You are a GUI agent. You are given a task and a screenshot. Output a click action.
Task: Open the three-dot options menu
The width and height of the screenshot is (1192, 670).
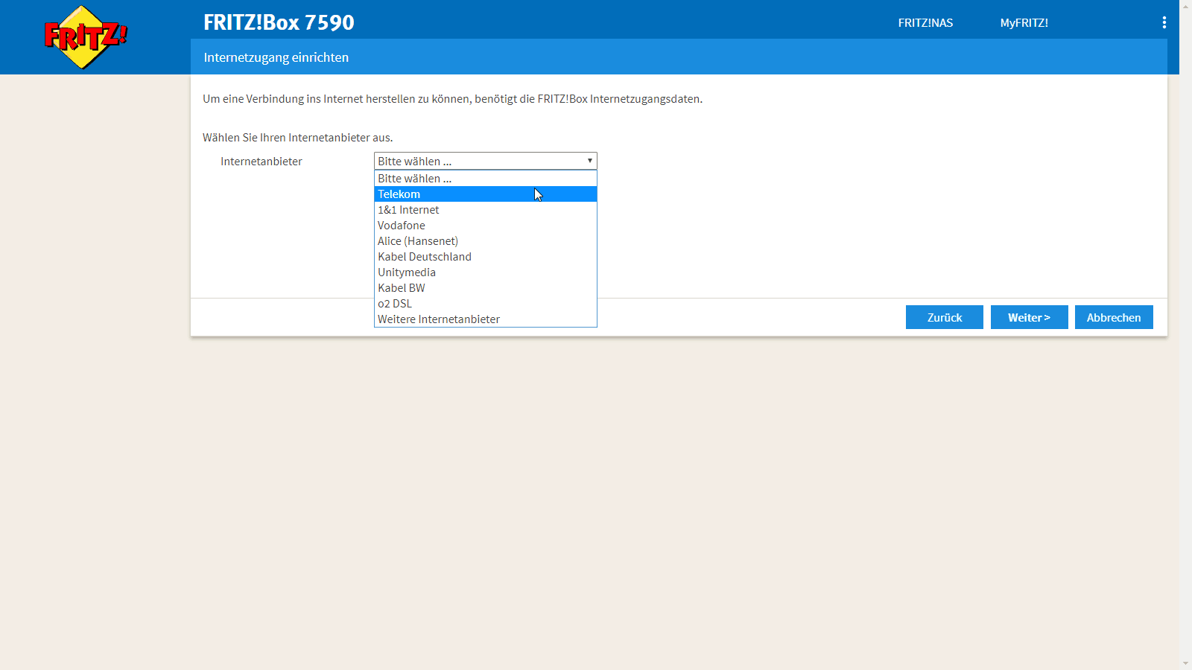(1164, 22)
